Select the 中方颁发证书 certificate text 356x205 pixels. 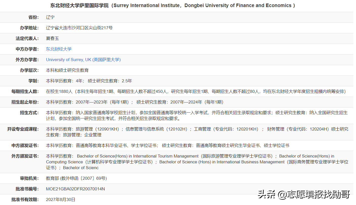152,145
